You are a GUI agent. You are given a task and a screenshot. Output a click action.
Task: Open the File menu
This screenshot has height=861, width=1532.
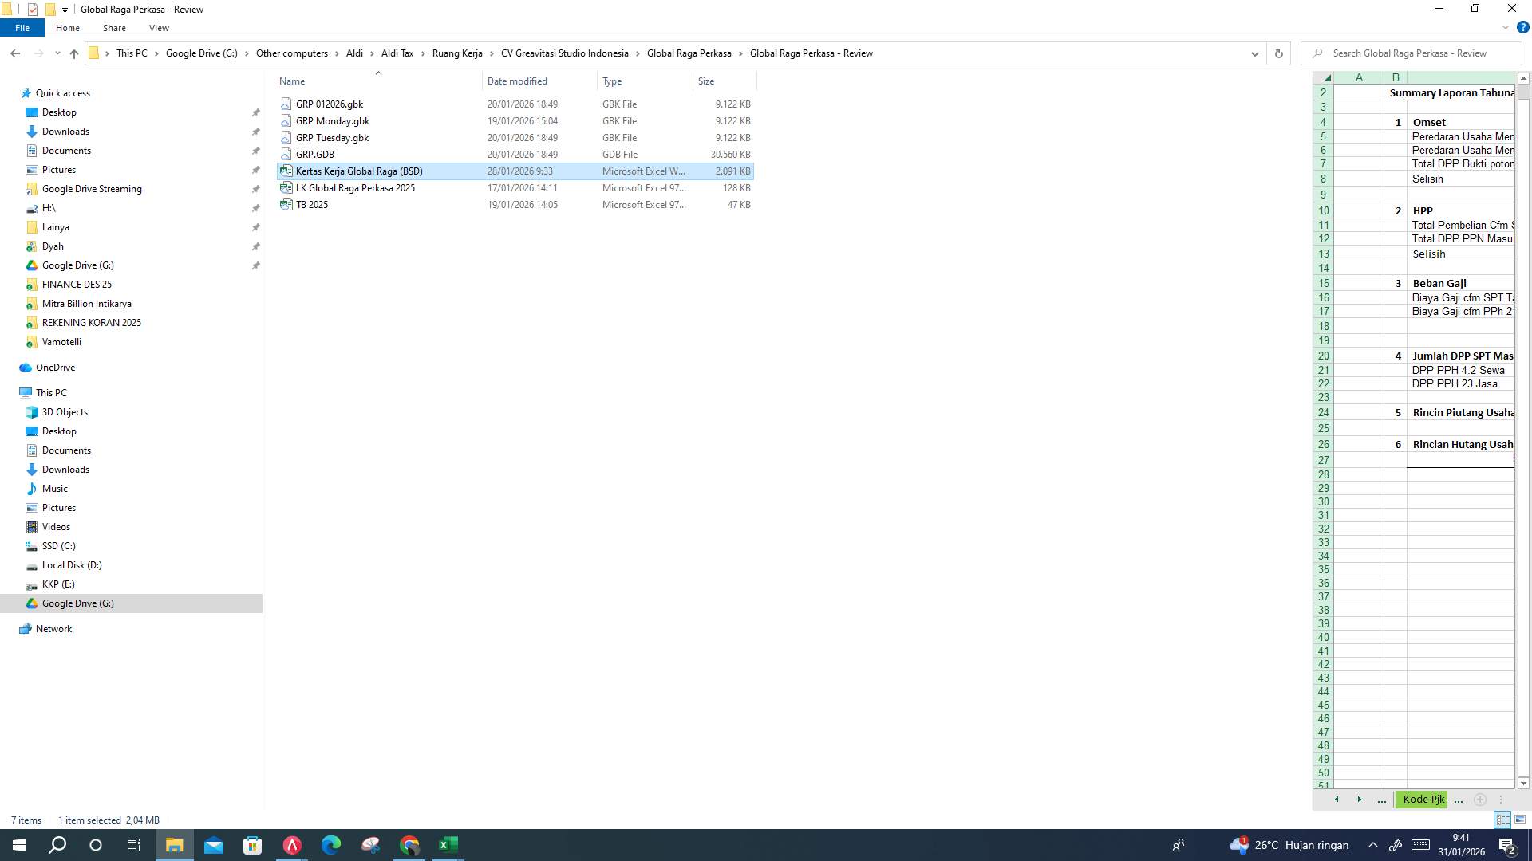22,27
